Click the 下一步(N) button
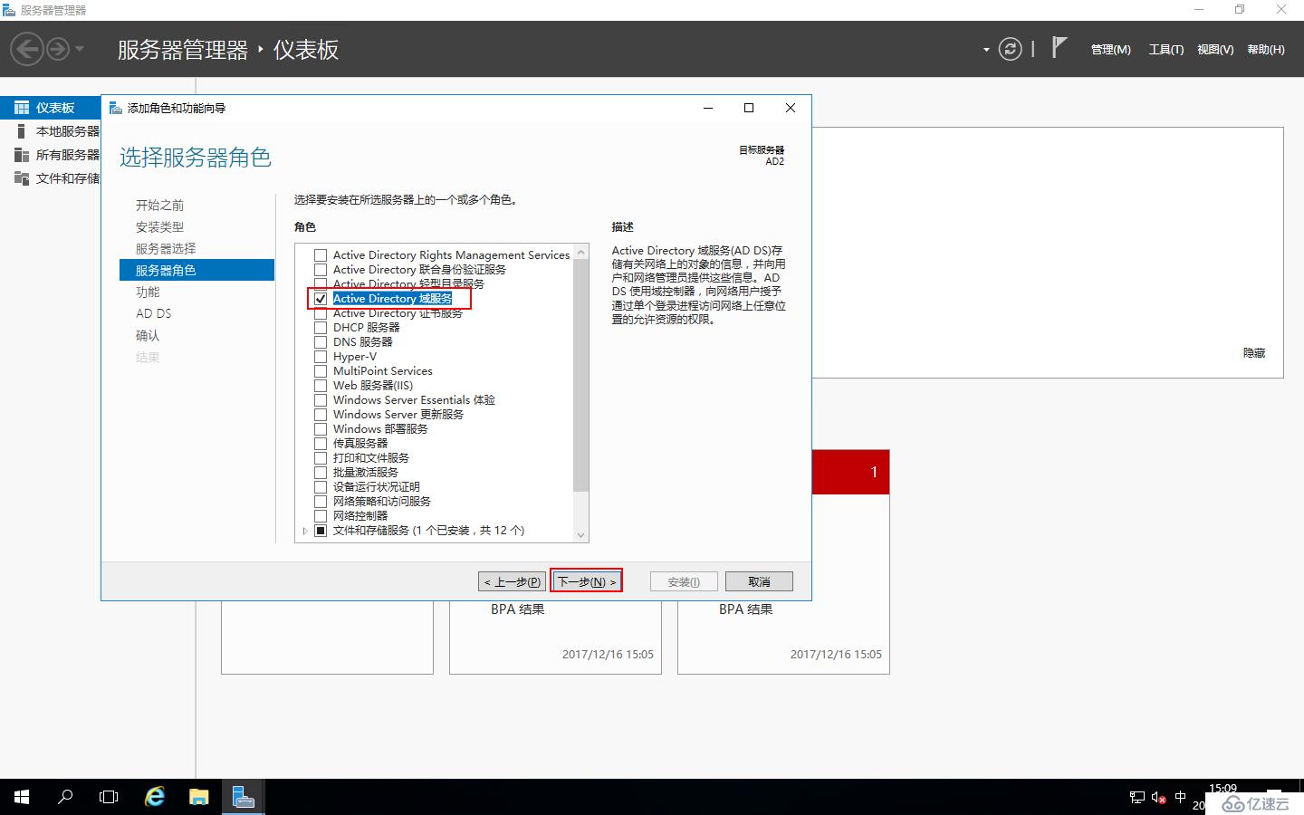Viewport: 1304px width, 815px height. pyautogui.click(x=587, y=581)
